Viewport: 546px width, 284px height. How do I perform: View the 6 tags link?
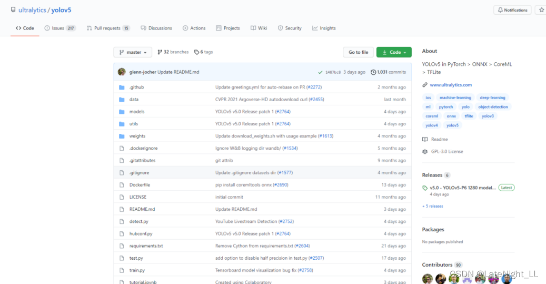[203, 52]
